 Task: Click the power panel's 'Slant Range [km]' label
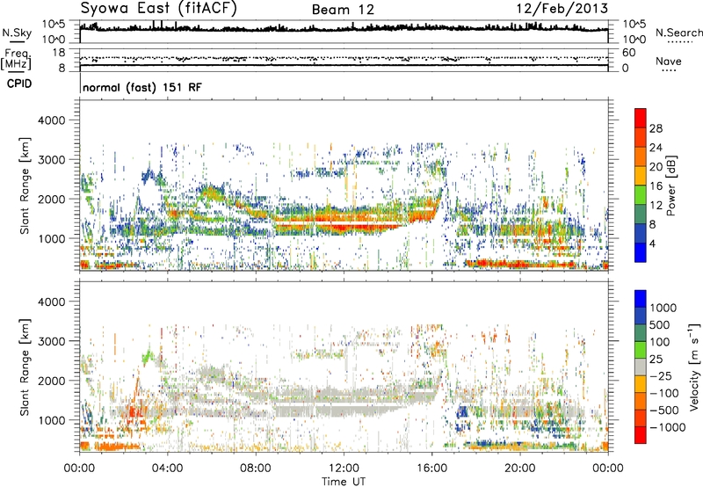pyautogui.click(x=25, y=185)
